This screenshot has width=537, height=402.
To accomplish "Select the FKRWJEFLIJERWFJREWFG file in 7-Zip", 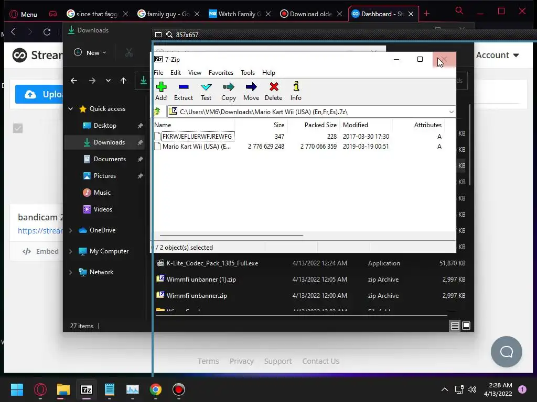I will (197, 137).
